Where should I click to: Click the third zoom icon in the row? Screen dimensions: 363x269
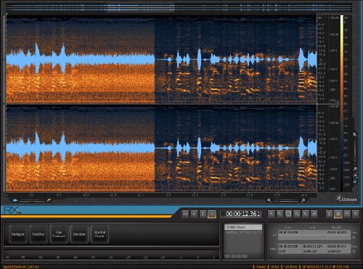coord(288,214)
